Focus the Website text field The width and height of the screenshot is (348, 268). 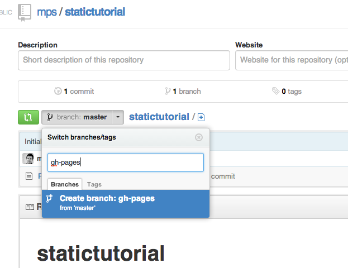tap(291, 60)
